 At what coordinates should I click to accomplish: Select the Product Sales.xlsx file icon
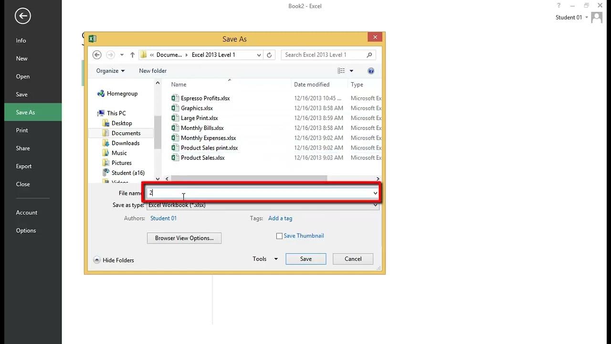[x=175, y=158]
